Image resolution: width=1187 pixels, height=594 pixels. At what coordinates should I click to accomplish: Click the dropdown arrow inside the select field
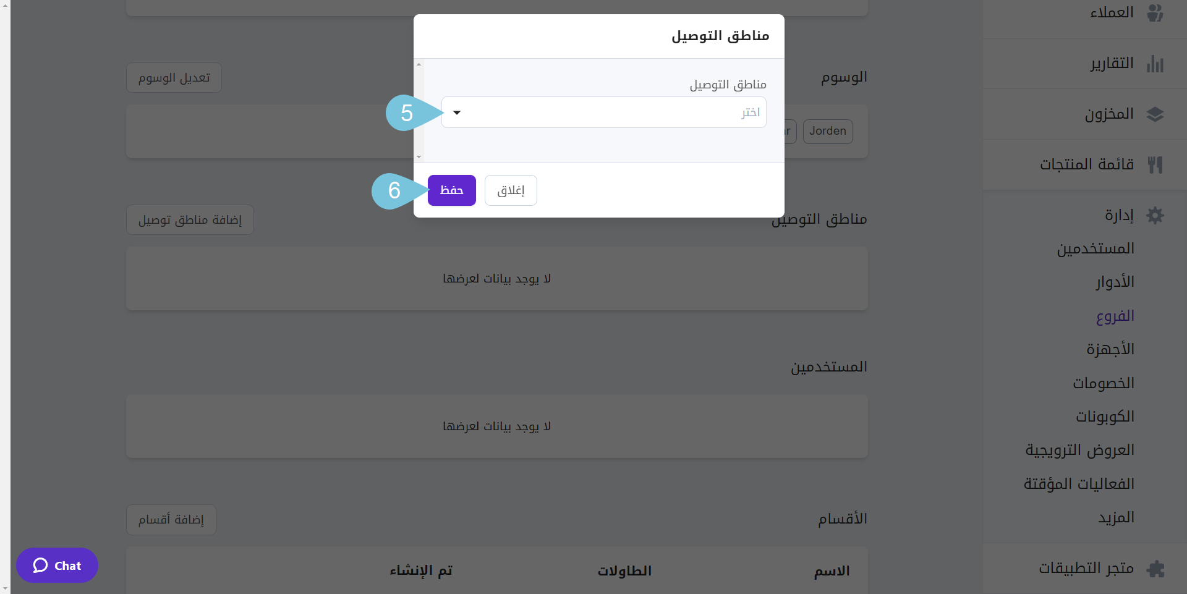click(457, 112)
